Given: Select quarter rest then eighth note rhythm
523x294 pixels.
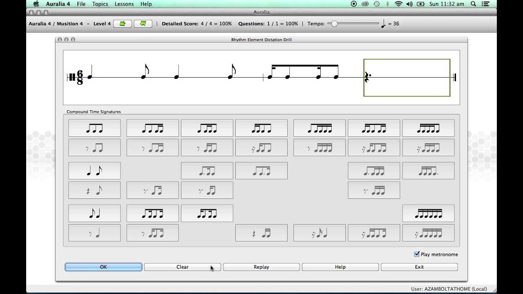Looking at the screenshot, I should (x=94, y=190).
